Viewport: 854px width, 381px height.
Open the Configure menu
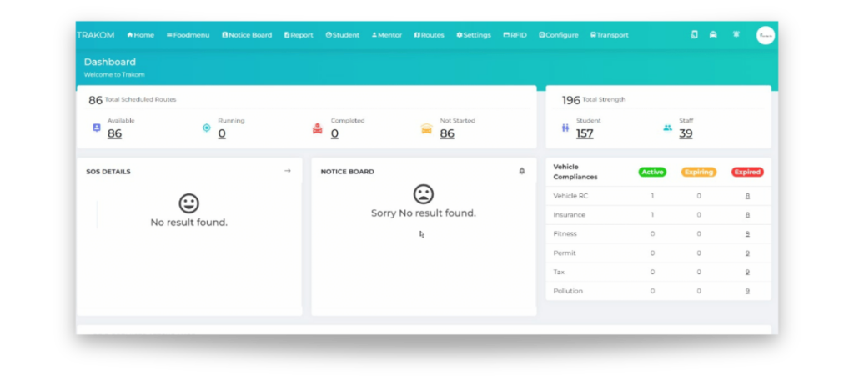click(558, 35)
